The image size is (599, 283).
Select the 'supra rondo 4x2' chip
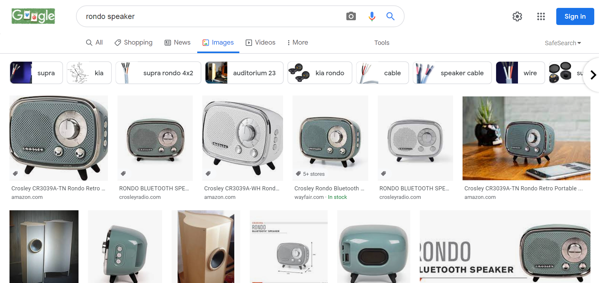158,73
